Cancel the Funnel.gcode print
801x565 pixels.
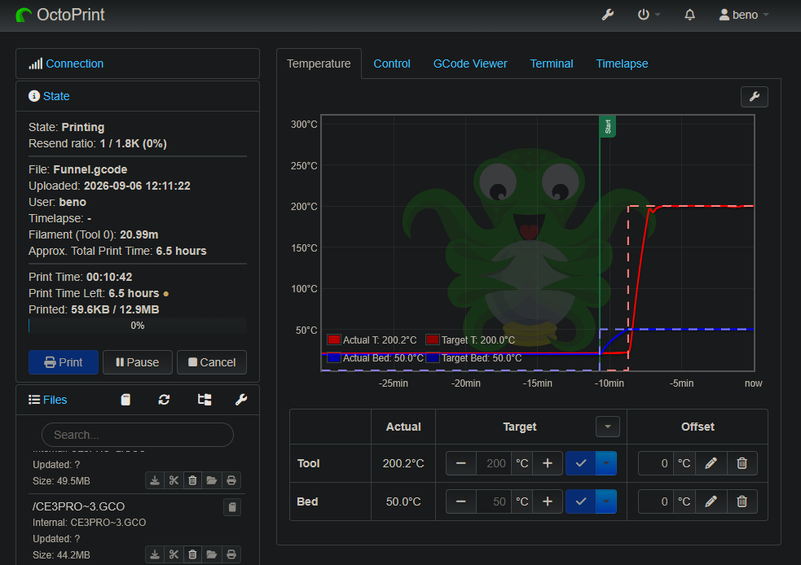pyautogui.click(x=212, y=362)
